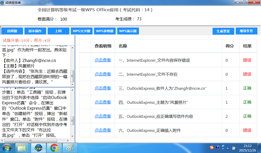Click the taskbar clock 21:12
Screen dimensions: 261x153
click(x=247, y=146)
